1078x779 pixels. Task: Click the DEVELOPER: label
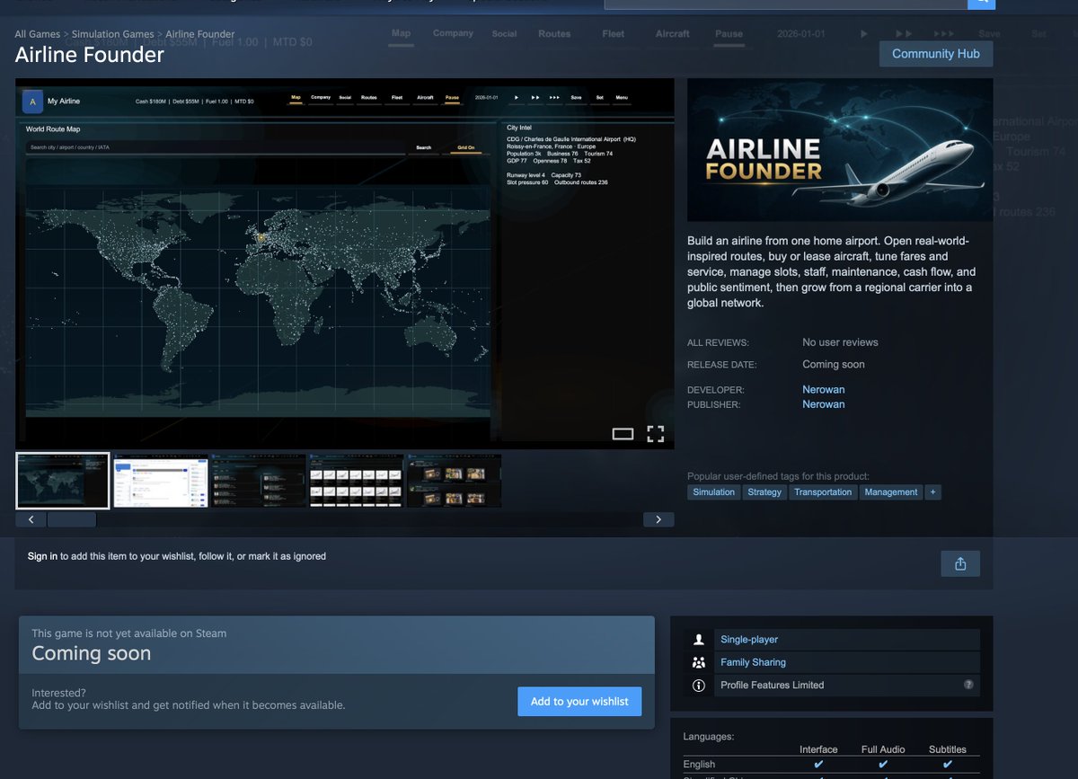click(716, 390)
